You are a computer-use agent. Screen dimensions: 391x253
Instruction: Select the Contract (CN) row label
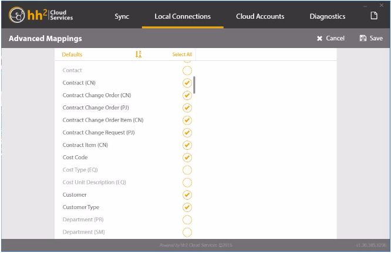point(79,83)
